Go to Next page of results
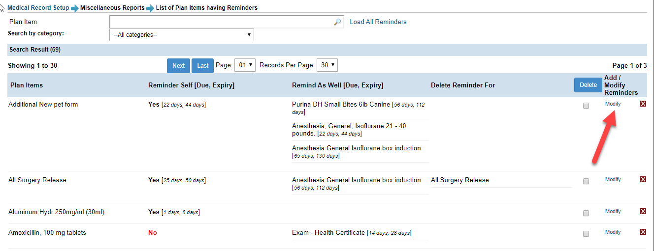The height and width of the screenshot is (251, 654). pyautogui.click(x=178, y=65)
